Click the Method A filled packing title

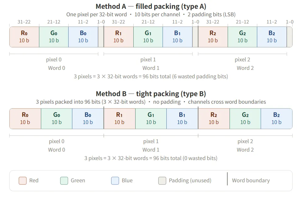(151, 6)
